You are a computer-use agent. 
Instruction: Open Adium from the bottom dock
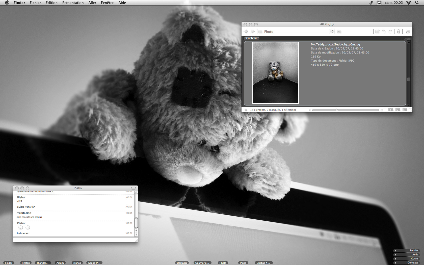(60, 263)
